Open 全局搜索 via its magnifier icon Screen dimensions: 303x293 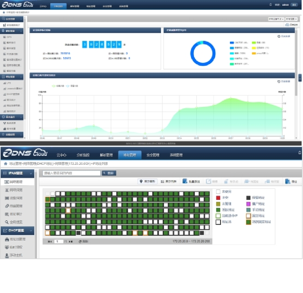[6, 222]
